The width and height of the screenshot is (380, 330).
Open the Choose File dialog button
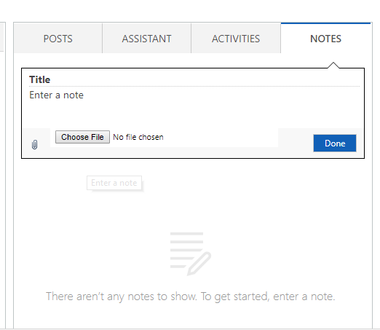(82, 137)
